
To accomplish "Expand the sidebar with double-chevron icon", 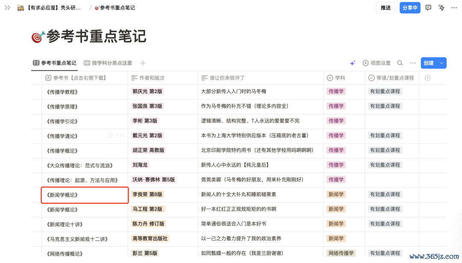I will click(x=7, y=8).
